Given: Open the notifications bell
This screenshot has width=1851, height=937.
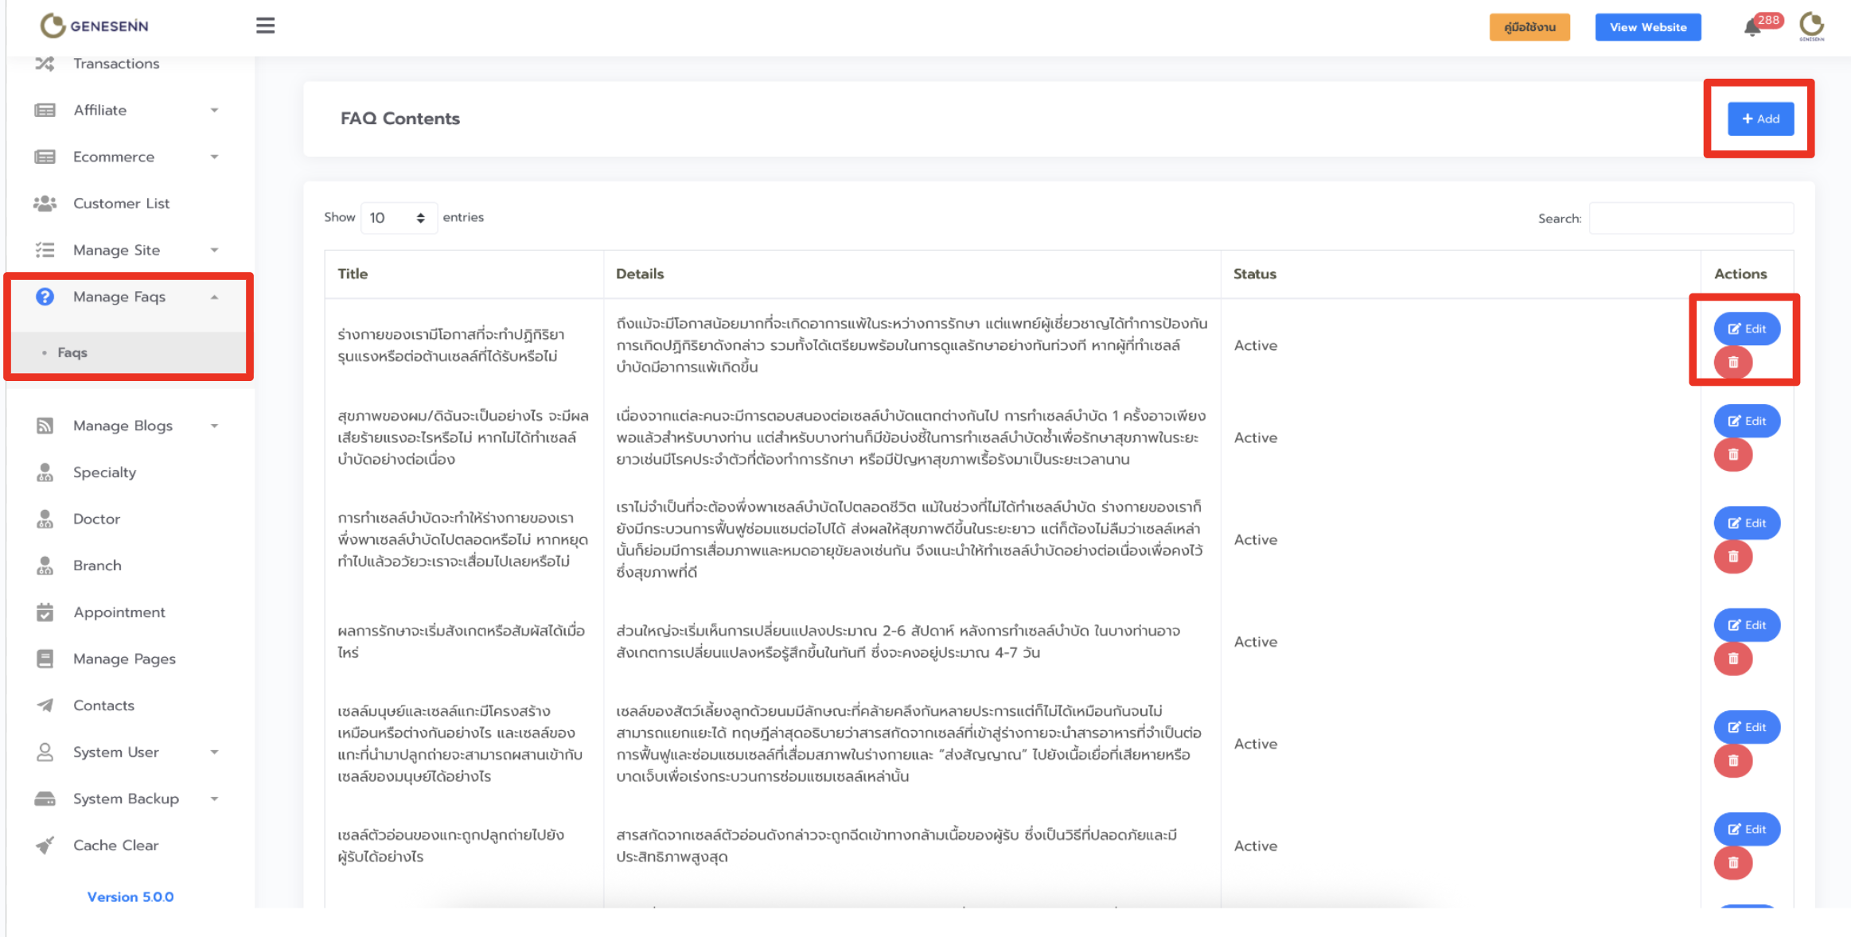Looking at the screenshot, I should [x=1752, y=28].
